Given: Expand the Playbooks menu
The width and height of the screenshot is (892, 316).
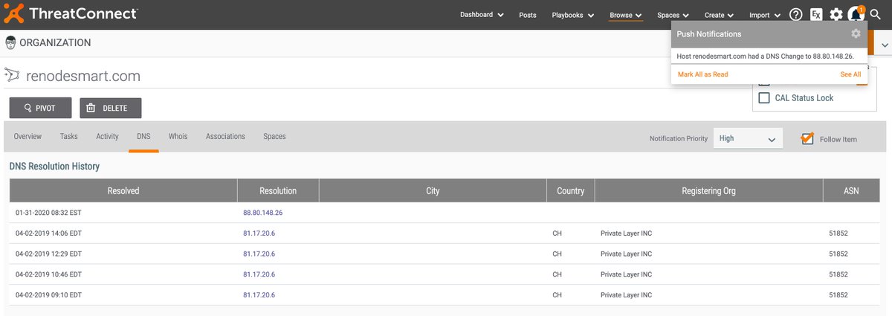Looking at the screenshot, I should 573,15.
